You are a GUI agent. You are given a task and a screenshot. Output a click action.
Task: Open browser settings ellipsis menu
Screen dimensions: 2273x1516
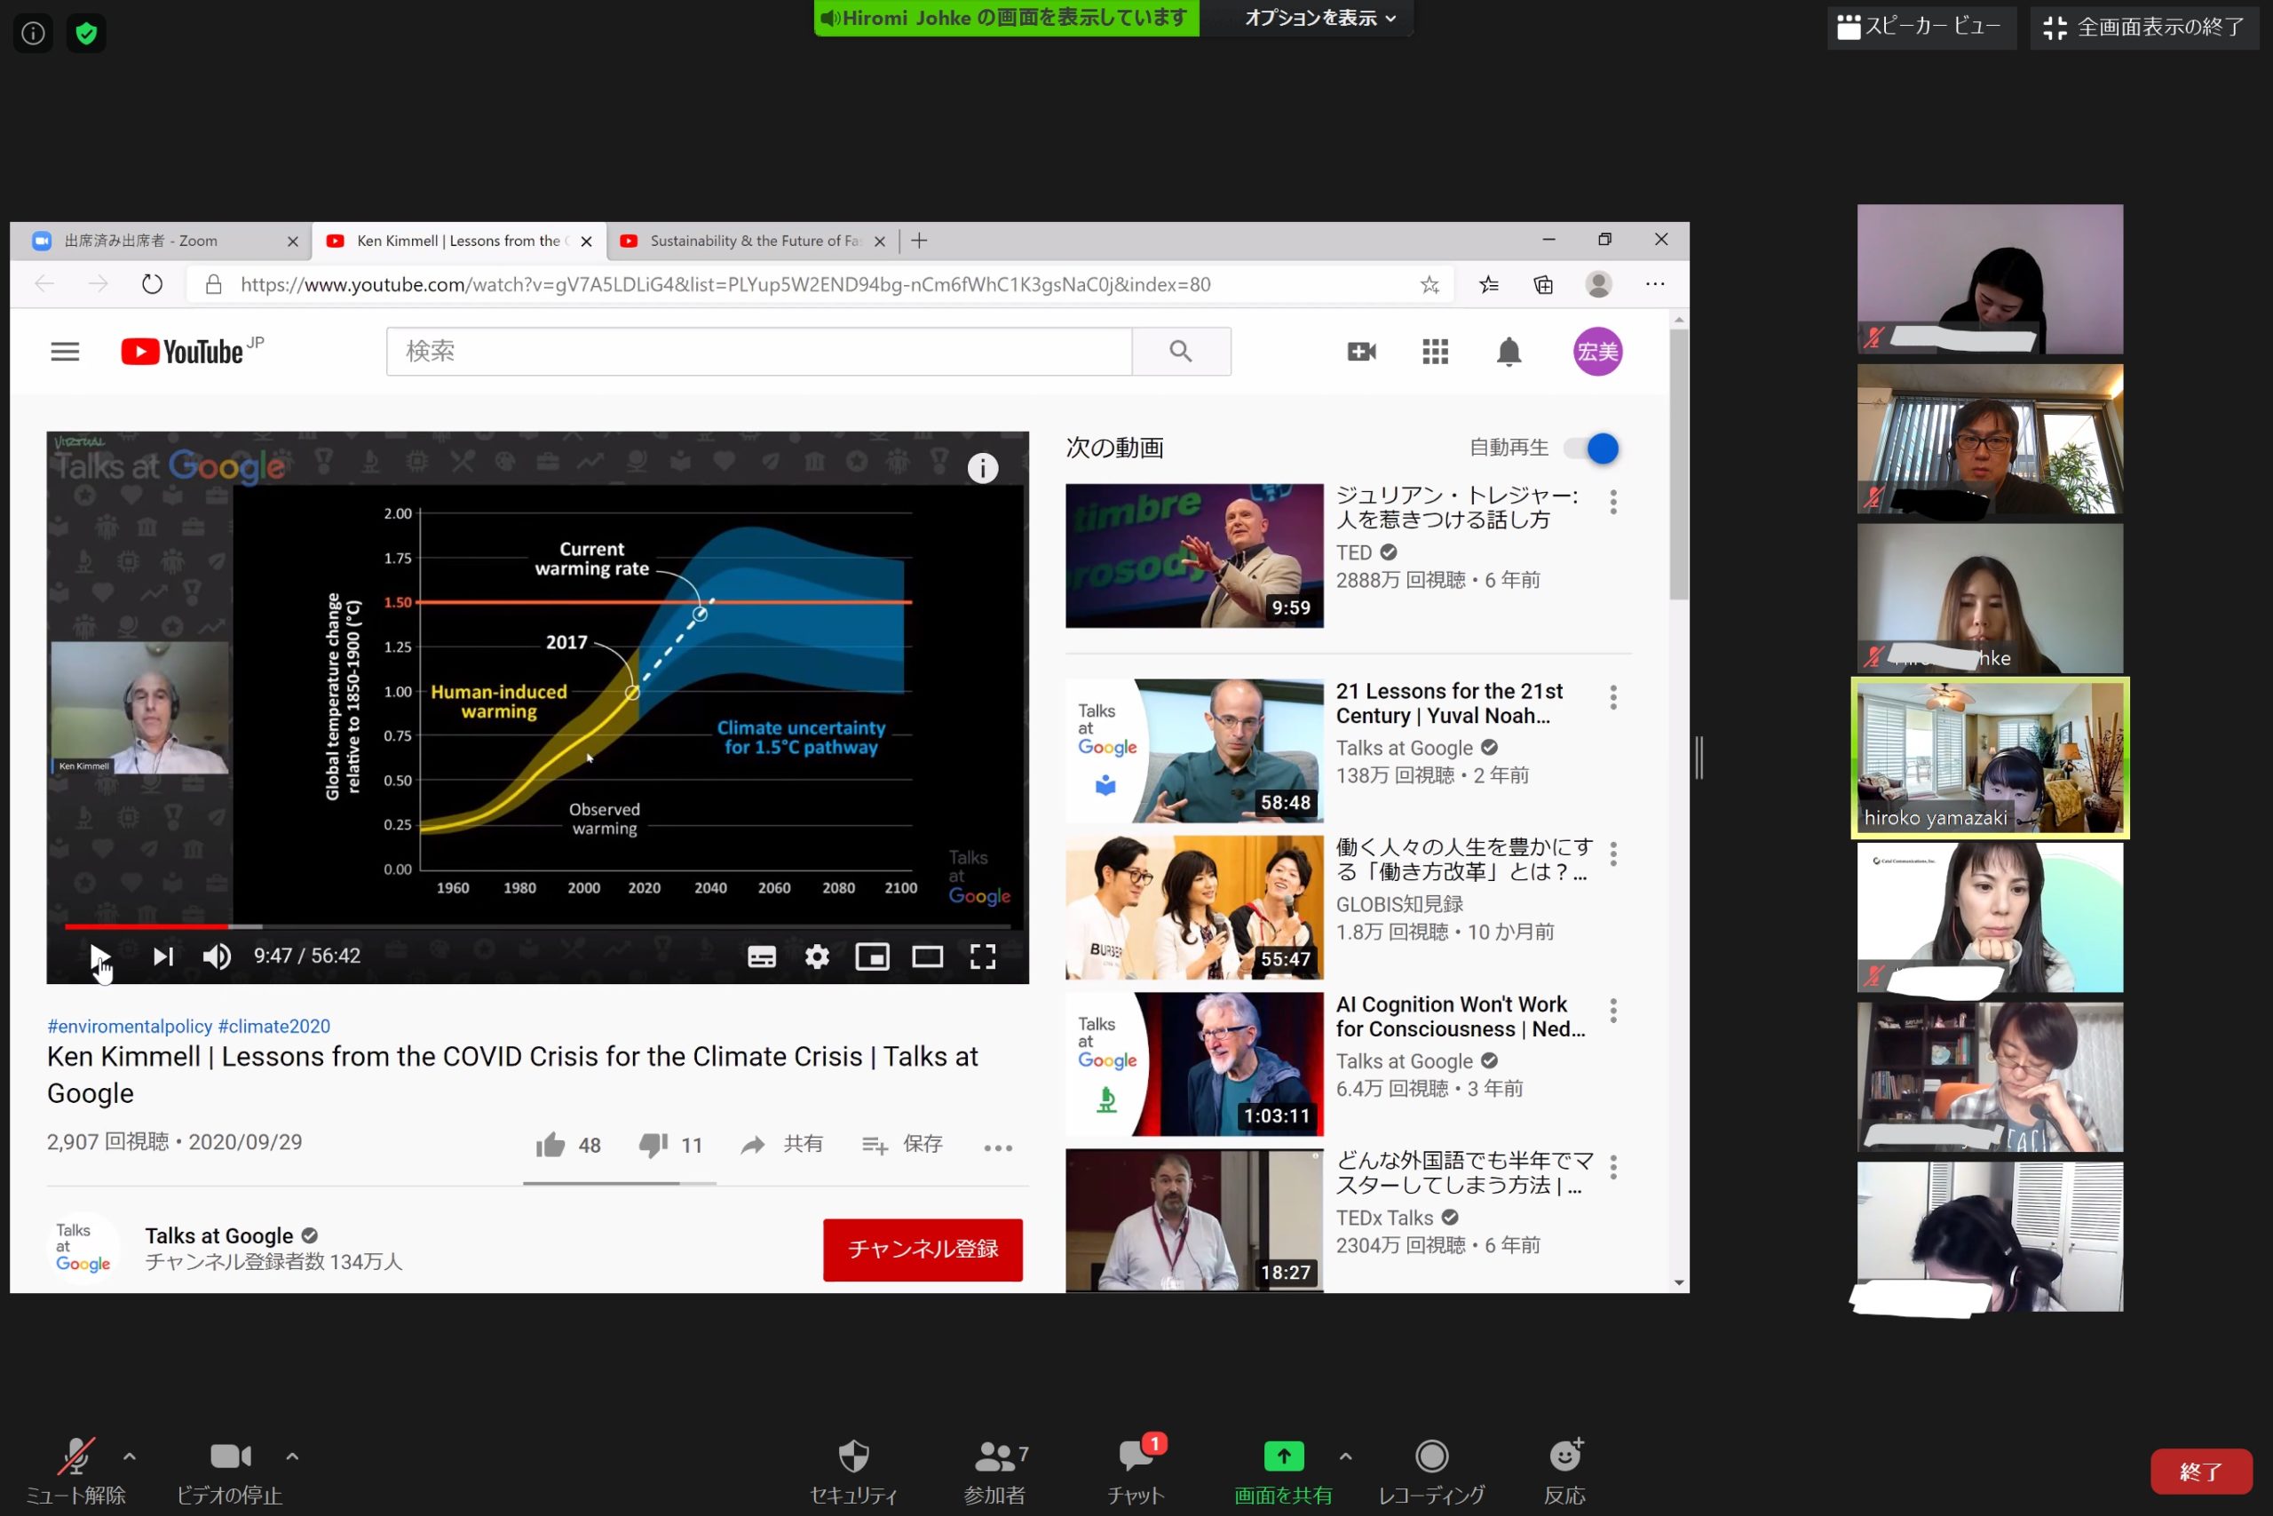click(1654, 284)
